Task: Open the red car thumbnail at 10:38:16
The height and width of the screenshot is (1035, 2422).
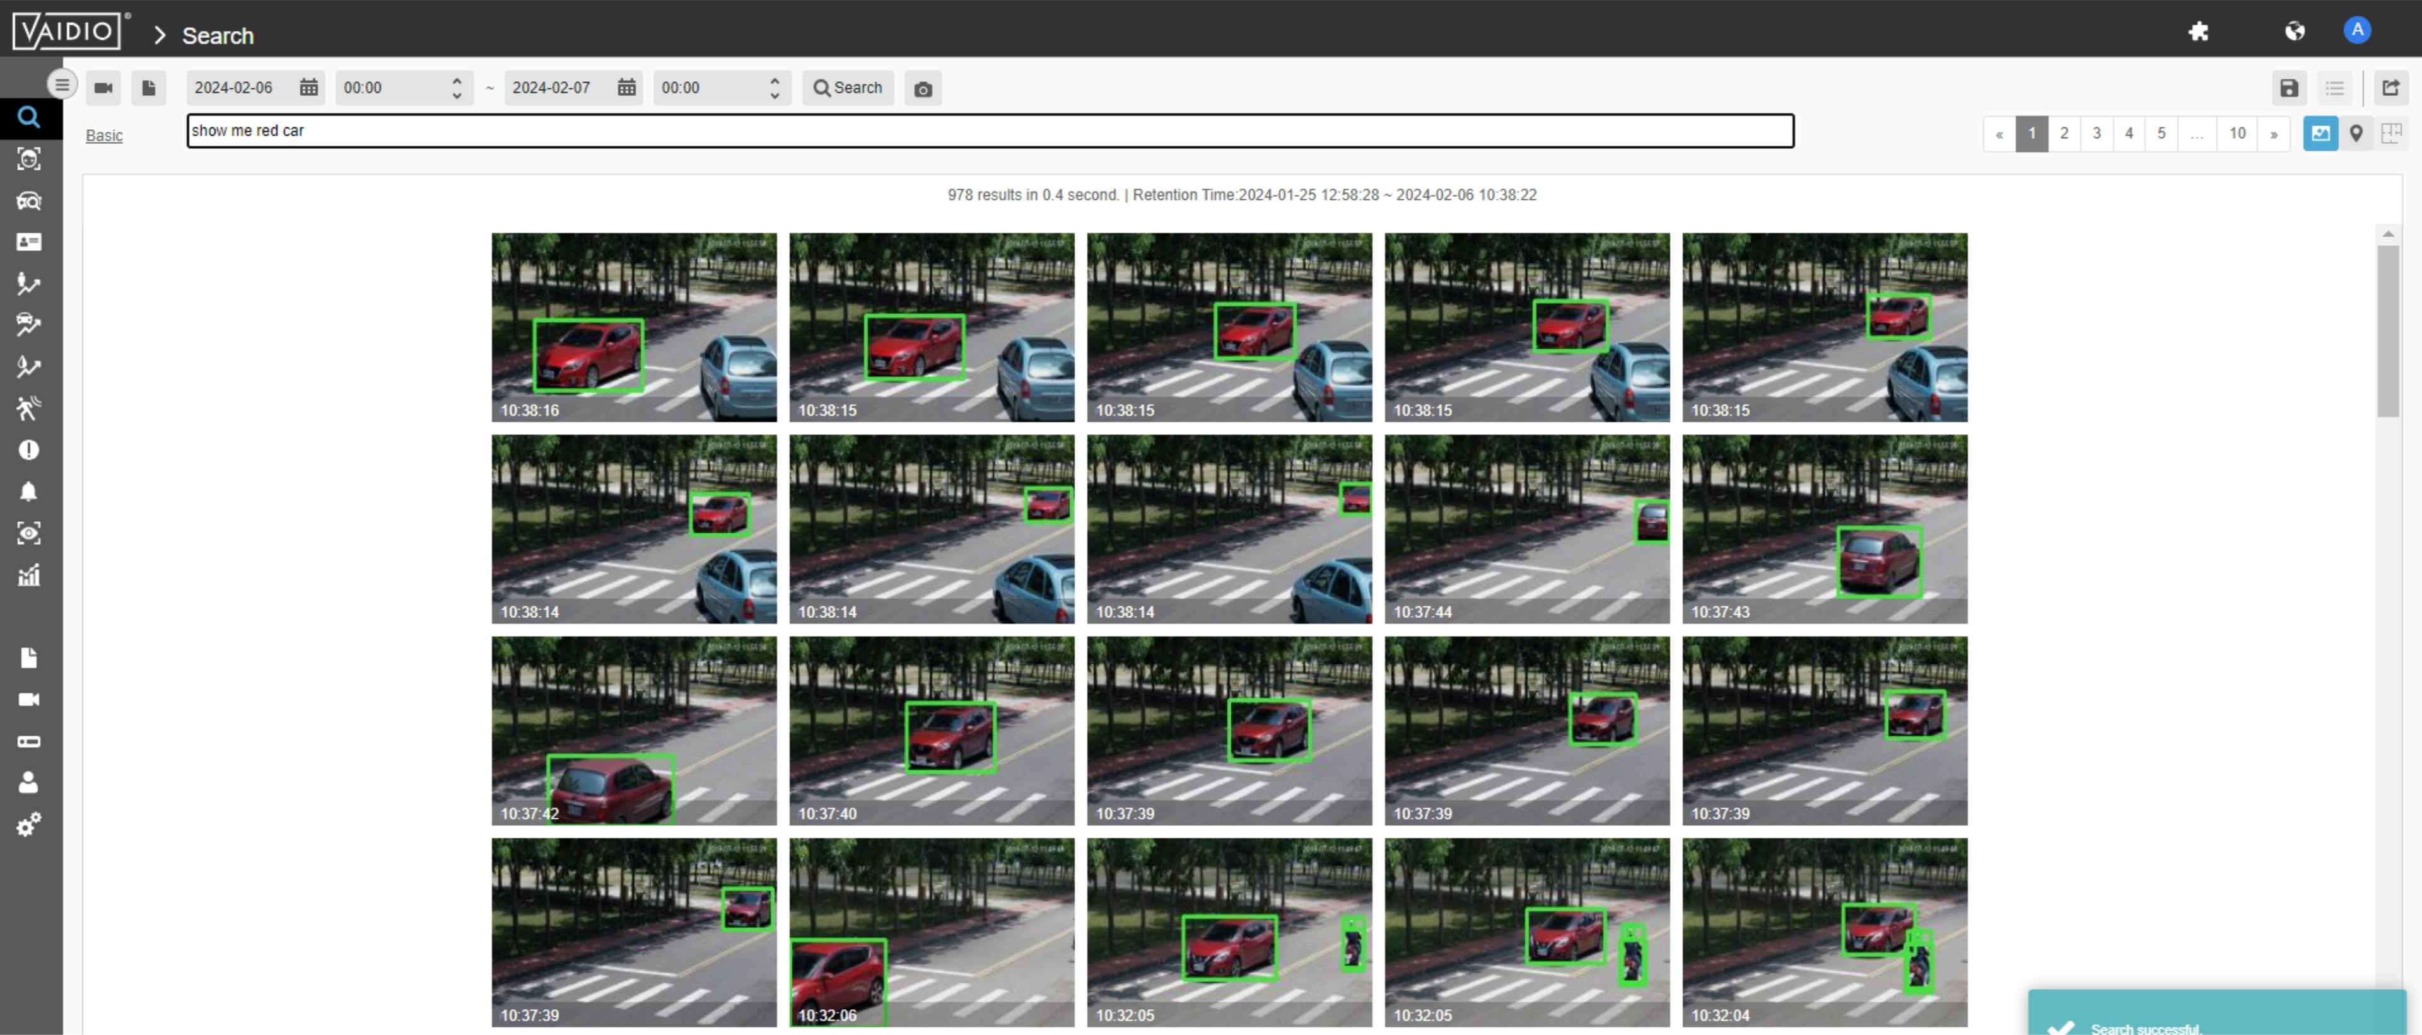Action: [634, 327]
